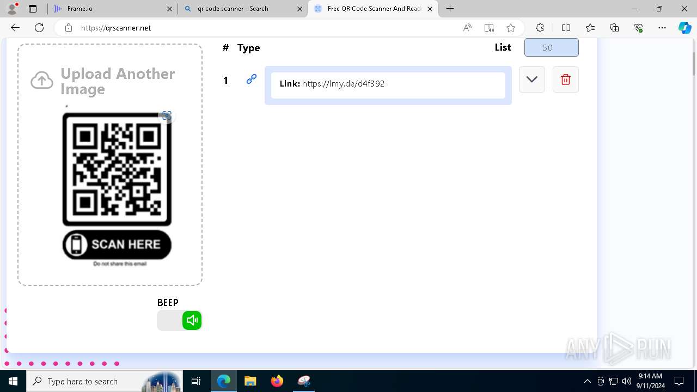Open Microsoft Edge from the taskbar
The width and height of the screenshot is (697, 392).
pos(224,381)
